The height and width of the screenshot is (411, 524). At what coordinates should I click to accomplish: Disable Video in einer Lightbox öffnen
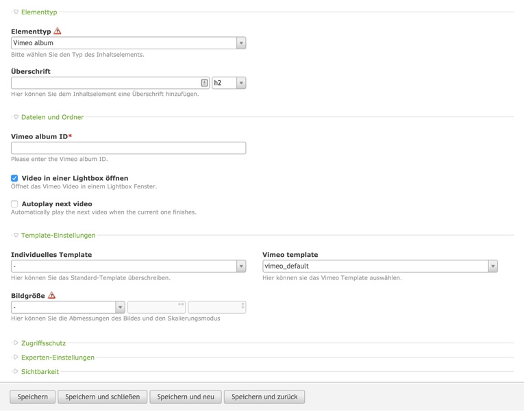[x=14, y=178]
